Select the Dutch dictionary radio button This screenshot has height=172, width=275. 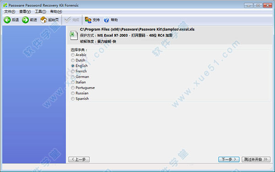click(x=73, y=60)
